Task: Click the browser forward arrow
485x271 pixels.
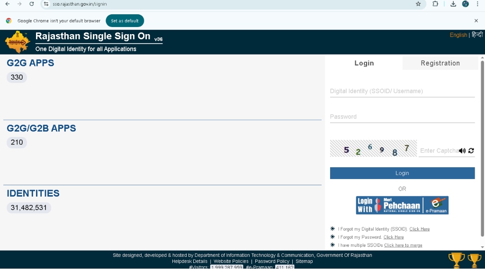Action: click(x=19, y=4)
